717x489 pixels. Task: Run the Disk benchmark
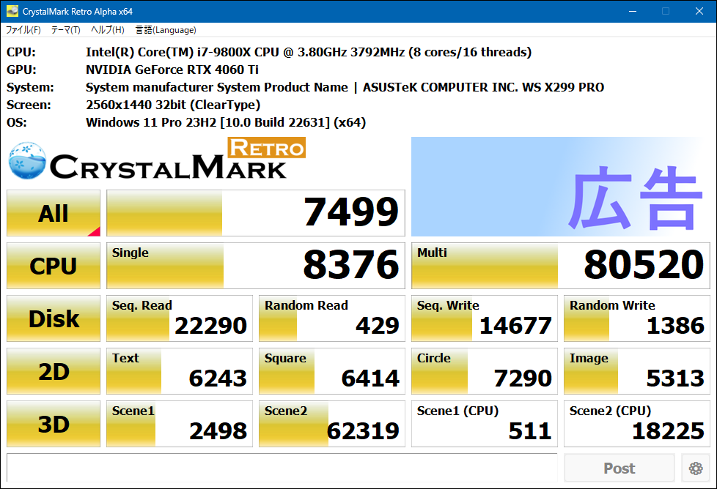pos(54,318)
